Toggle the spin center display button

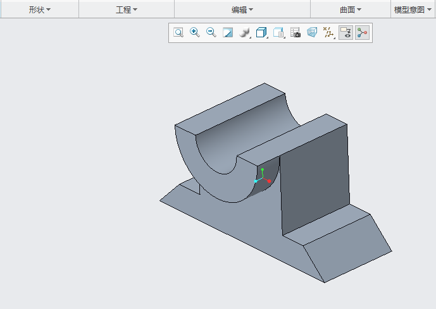click(362, 33)
